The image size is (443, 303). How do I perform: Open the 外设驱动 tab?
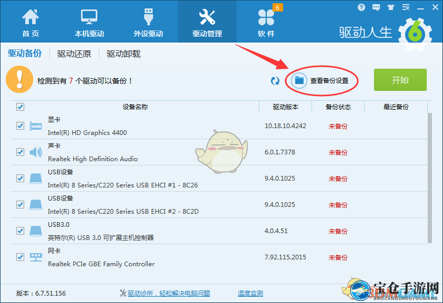148,23
